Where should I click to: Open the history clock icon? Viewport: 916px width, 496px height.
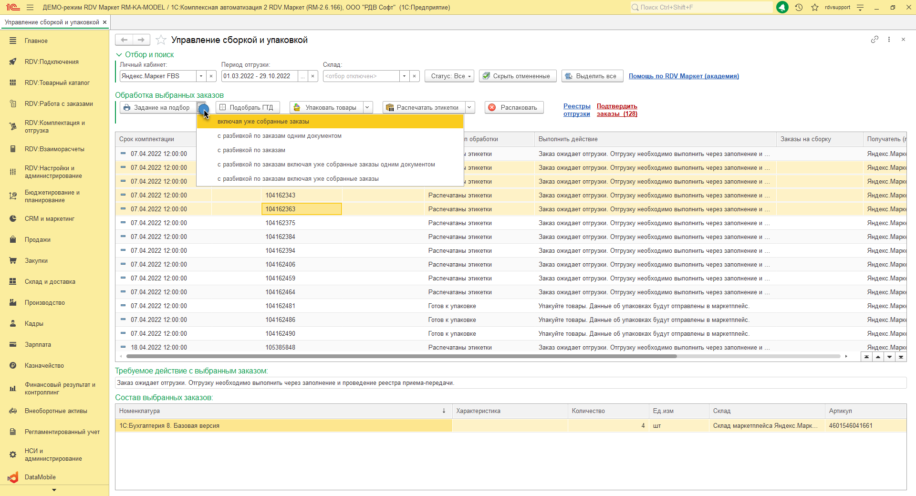tap(799, 7)
